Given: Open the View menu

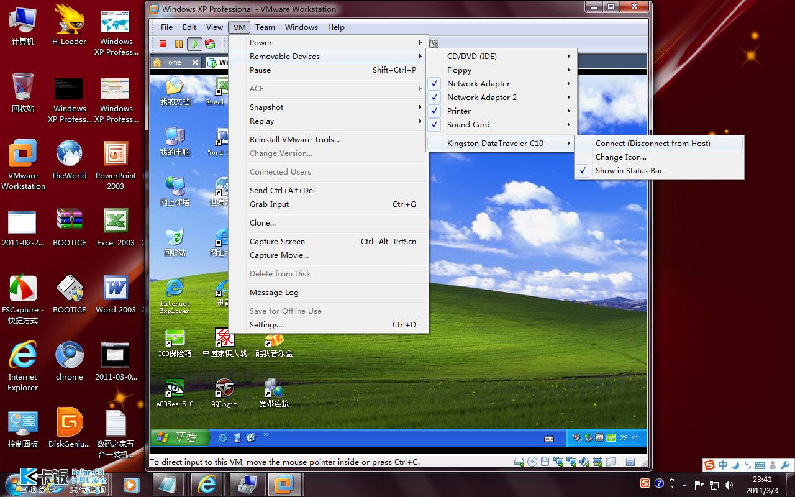Looking at the screenshot, I should [214, 27].
